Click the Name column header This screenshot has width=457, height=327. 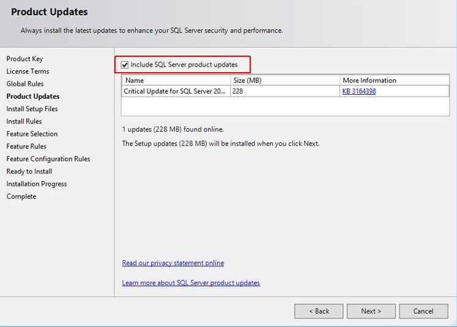click(176, 80)
